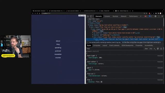The width and height of the screenshot is (165, 93).
Task: Collapse the selected flex-col lg:flex-row div
Action: pyautogui.click(x=94, y=39)
